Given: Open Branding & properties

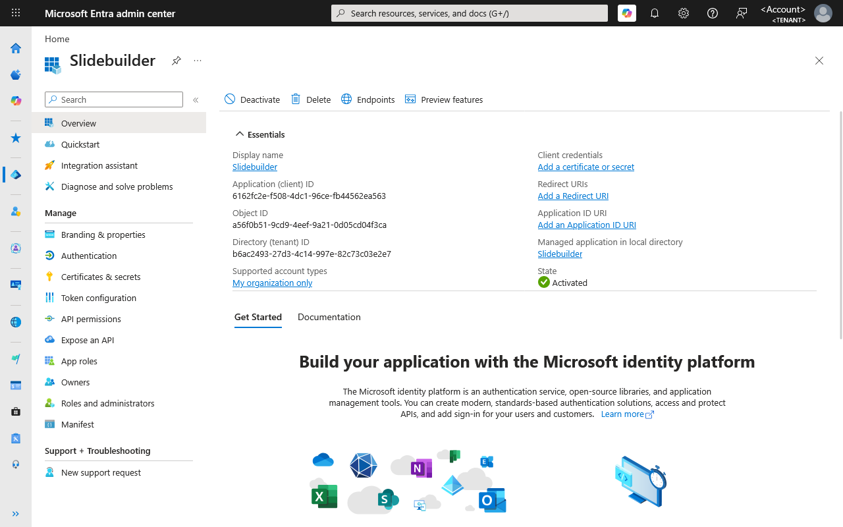Looking at the screenshot, I should (119, 235).
